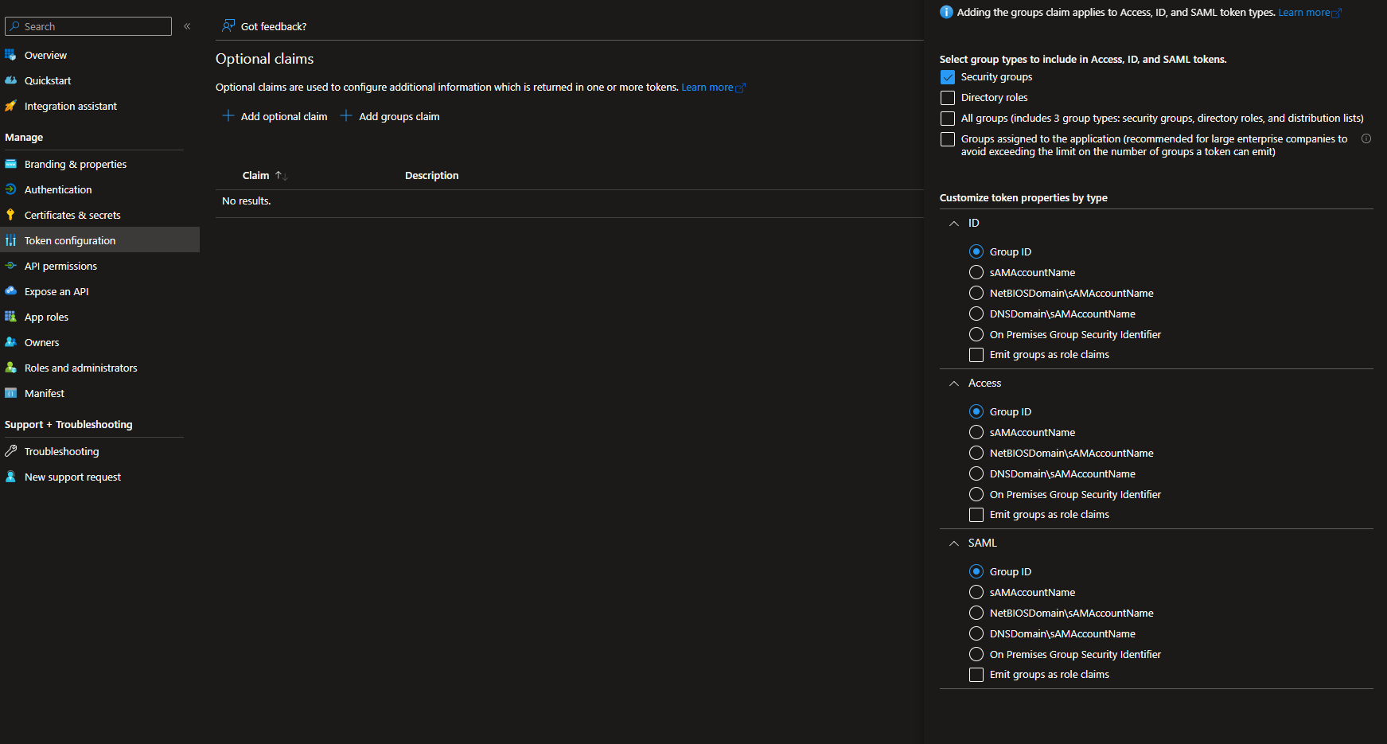Select NetBIOSDomain\sAMAccountName under ID
1387x744 pixels.
point(976,293)
